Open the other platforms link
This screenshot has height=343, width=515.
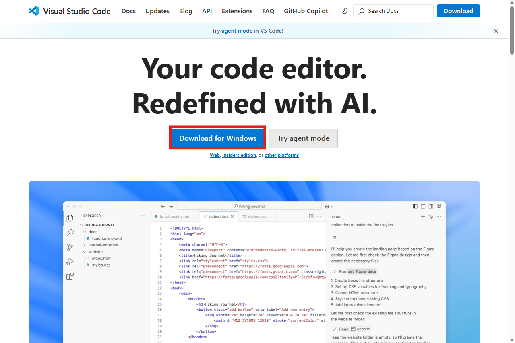coord(281,155)
